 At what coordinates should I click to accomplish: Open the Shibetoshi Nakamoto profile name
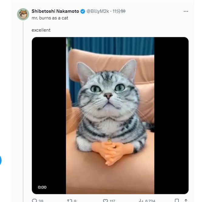point(55,12)
